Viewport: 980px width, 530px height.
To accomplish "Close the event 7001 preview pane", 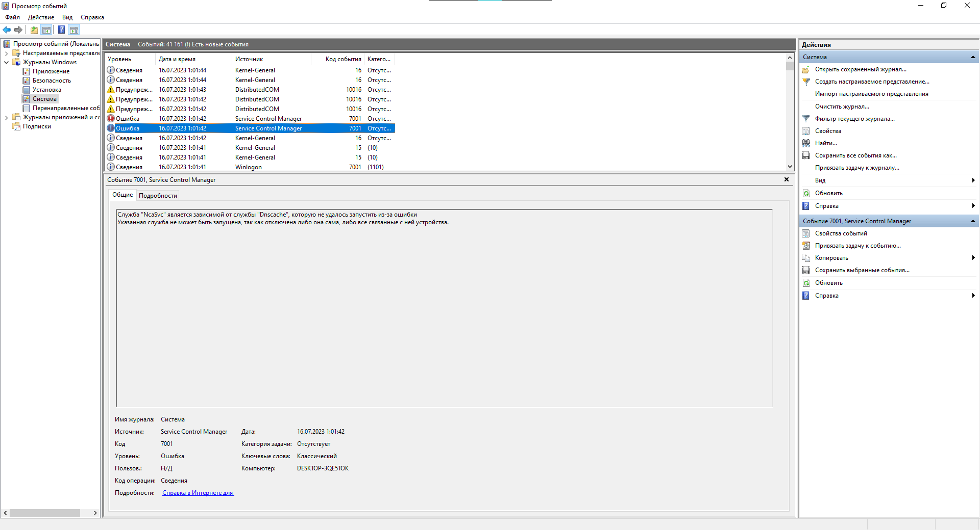I will 787,179.
